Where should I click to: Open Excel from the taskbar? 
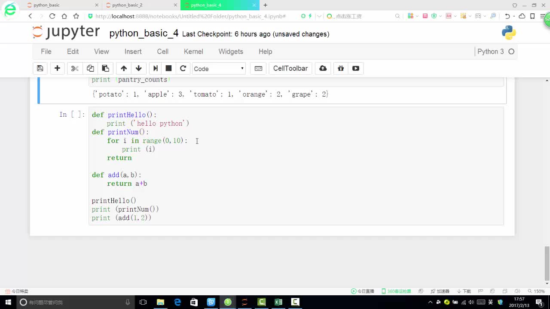tap(278, 302)
